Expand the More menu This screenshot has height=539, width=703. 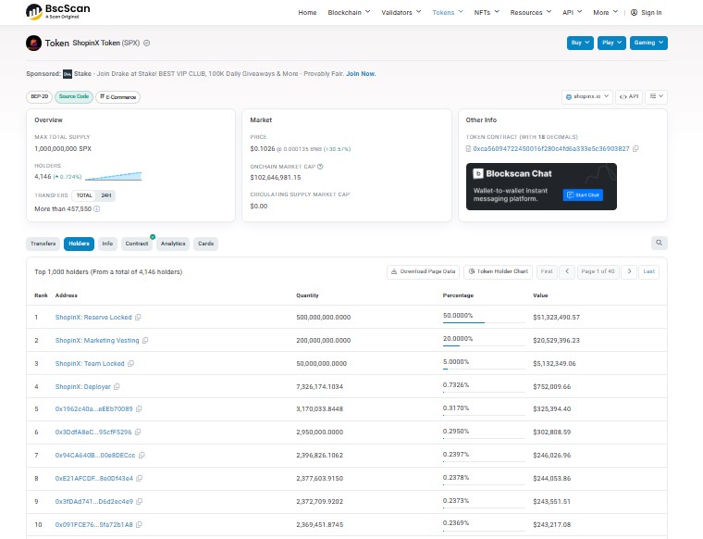[x=605, y=13]
